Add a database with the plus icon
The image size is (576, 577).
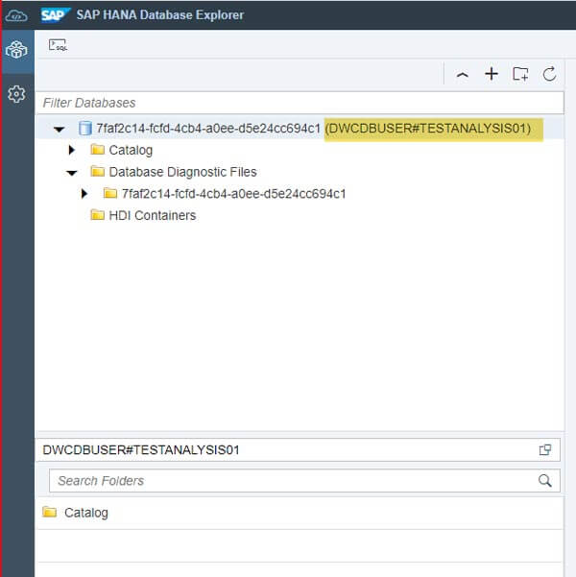[492, 74]
